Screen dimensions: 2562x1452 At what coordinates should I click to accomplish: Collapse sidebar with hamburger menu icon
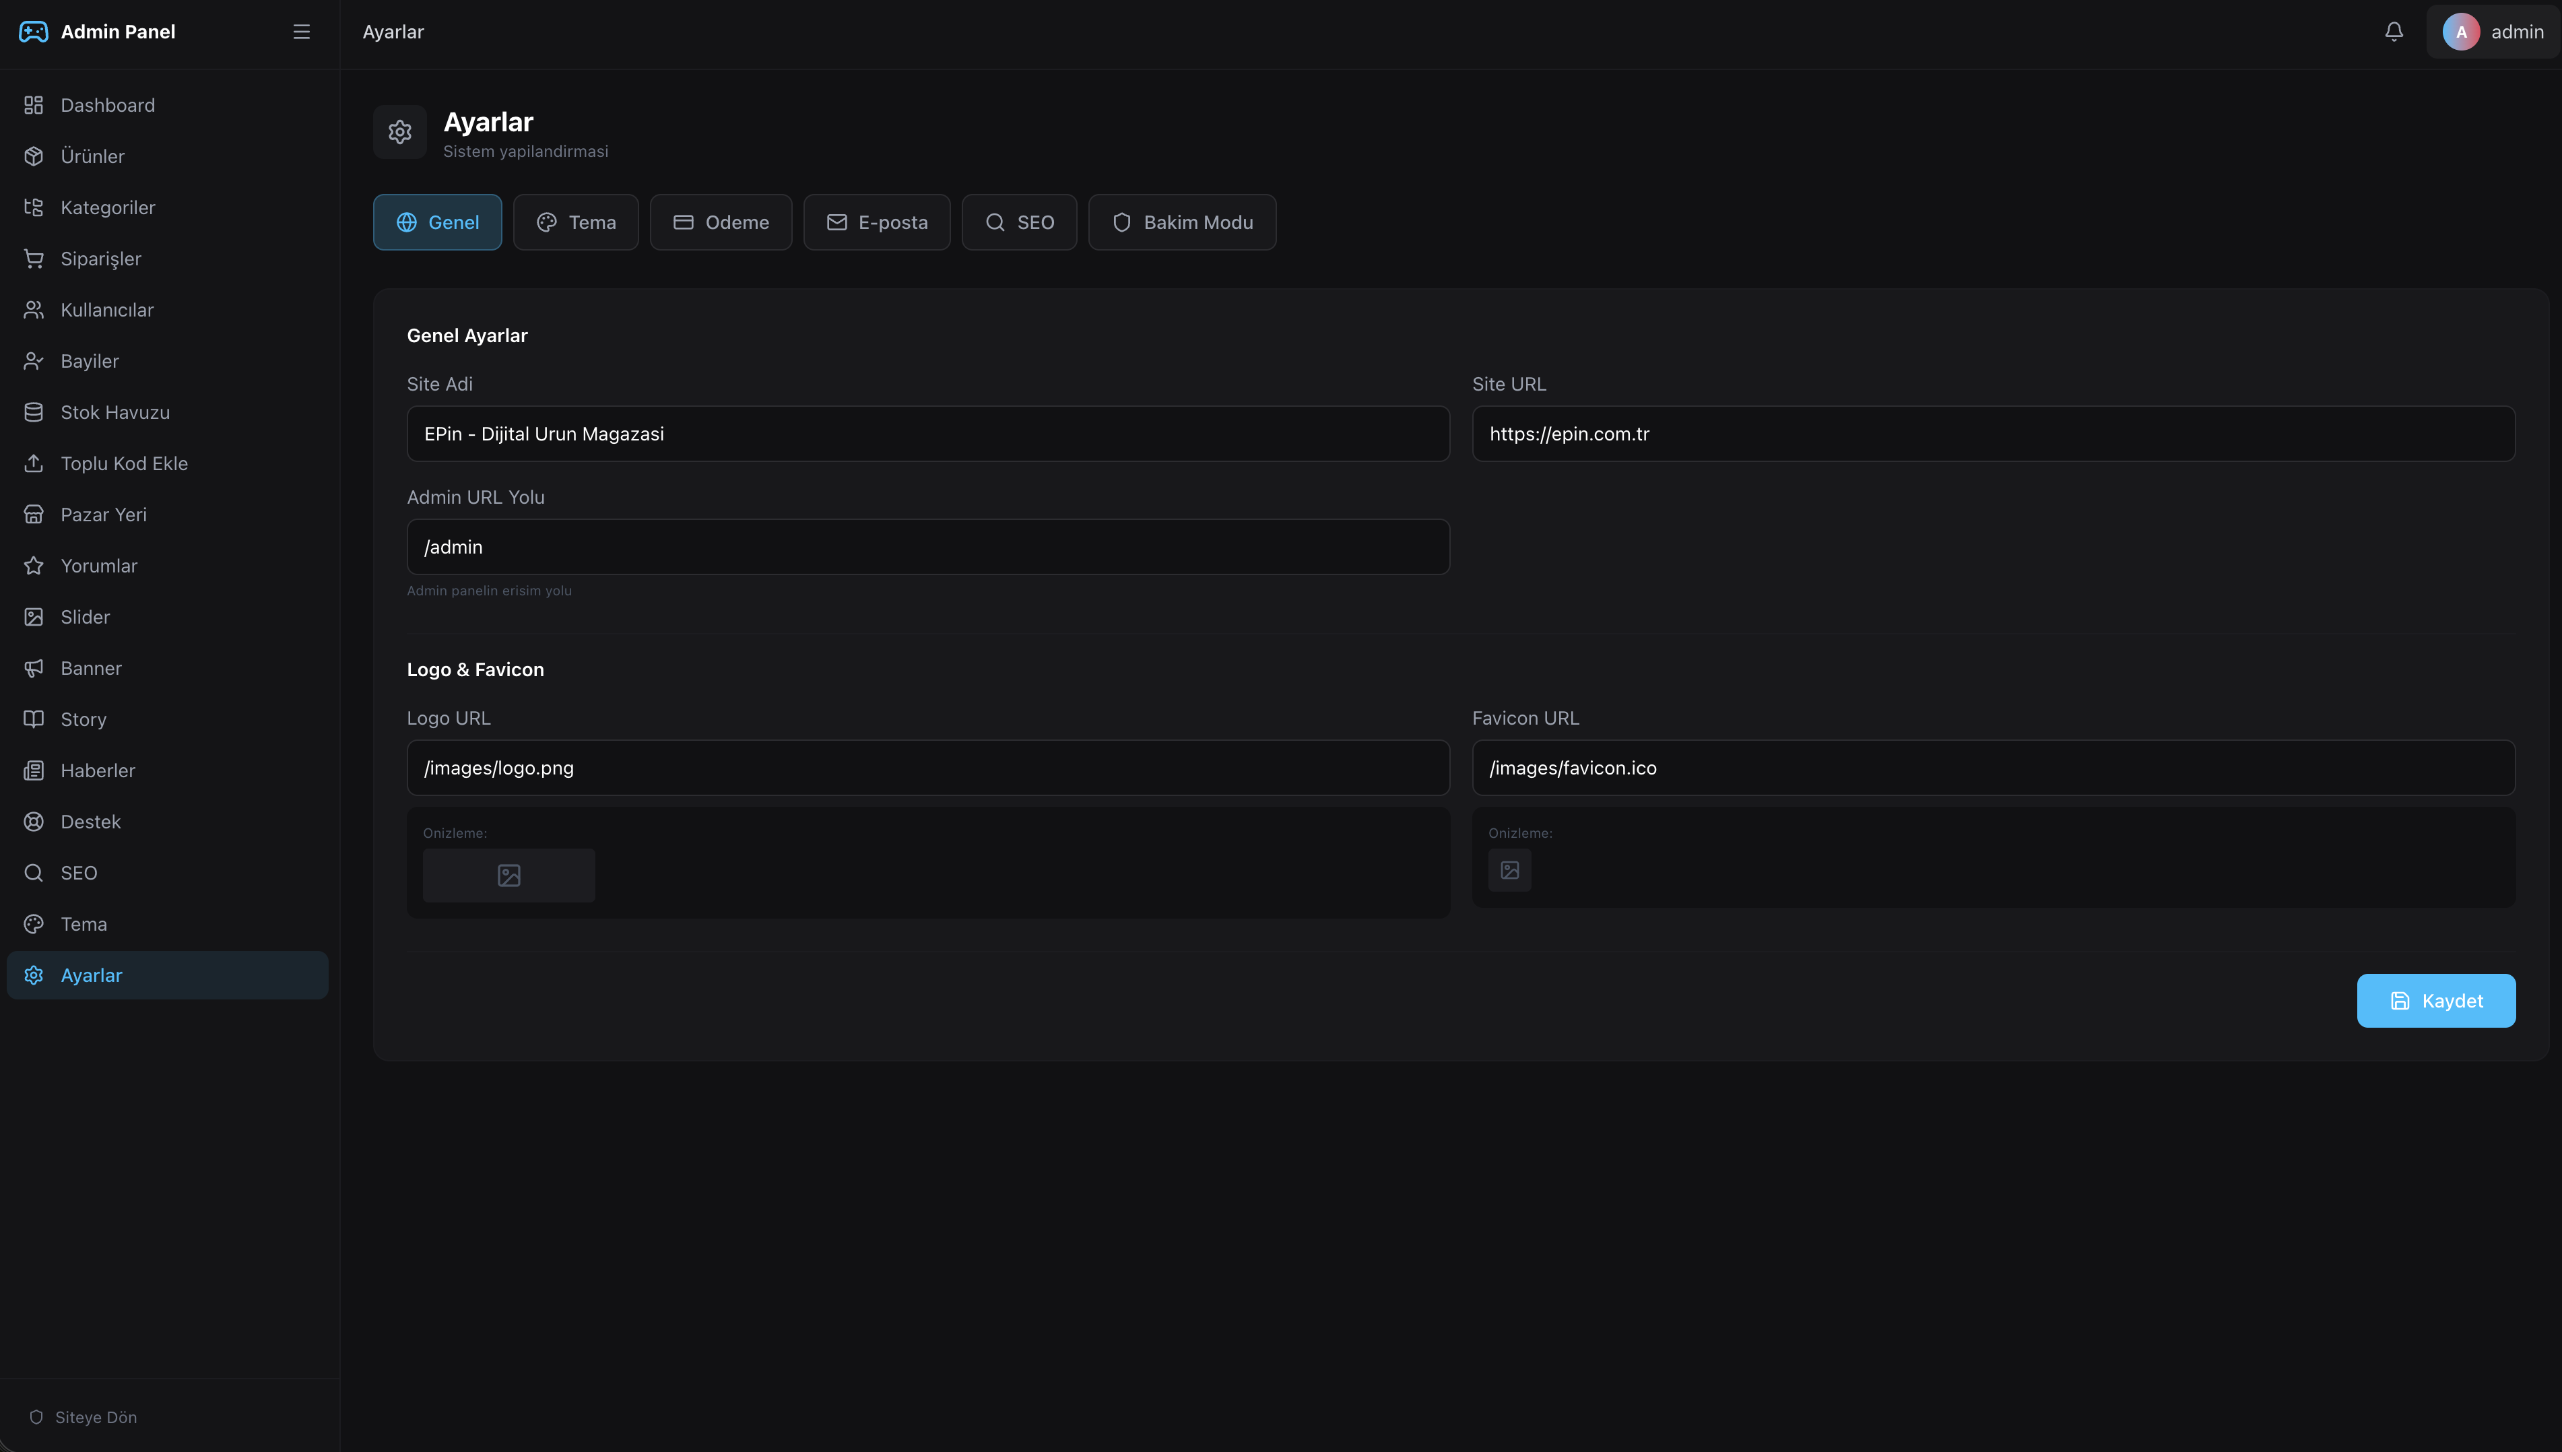(x=301, y=32)
